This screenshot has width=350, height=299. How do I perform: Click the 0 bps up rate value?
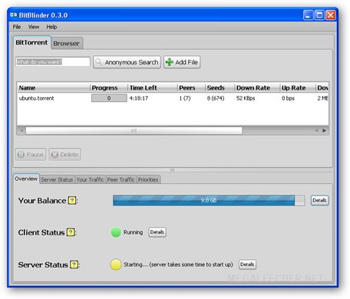288,98
